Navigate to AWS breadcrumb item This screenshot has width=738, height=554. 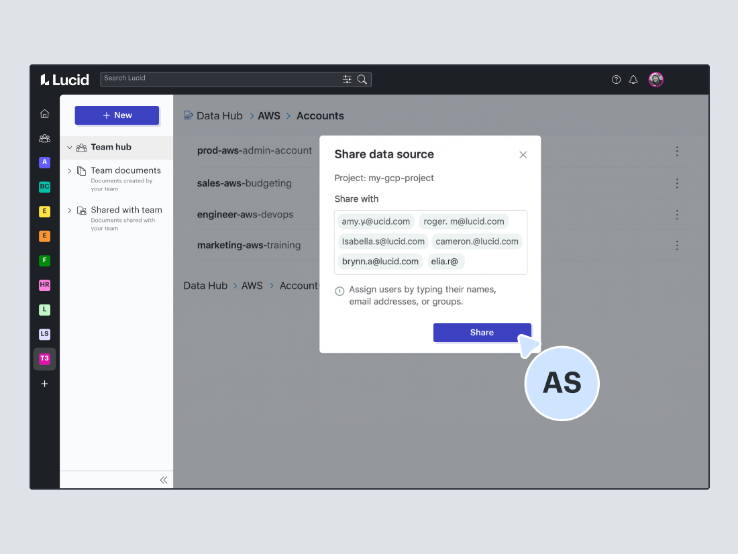(269, 116)
